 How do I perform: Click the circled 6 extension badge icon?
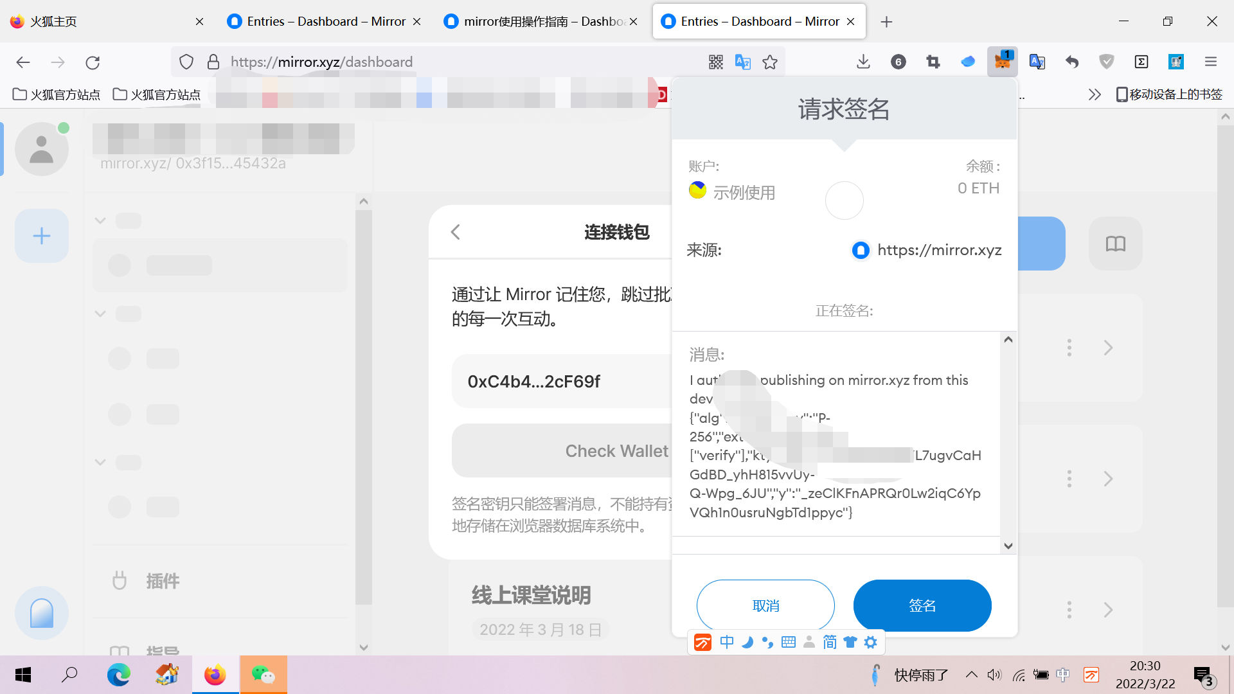click(x=899, y=62)
